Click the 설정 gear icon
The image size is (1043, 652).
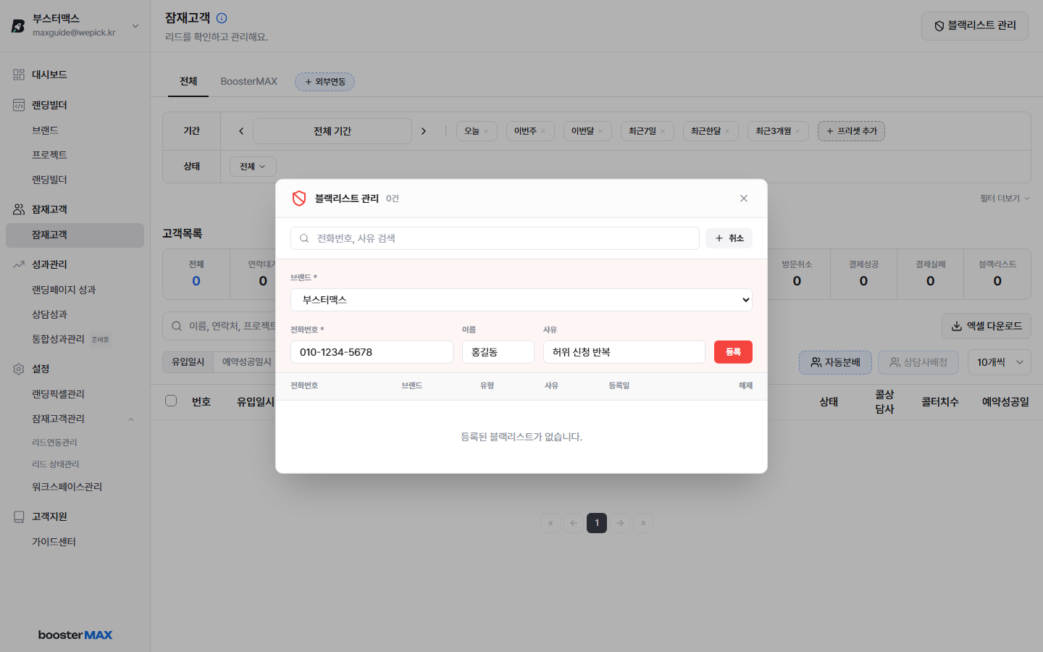click(19, 369)
